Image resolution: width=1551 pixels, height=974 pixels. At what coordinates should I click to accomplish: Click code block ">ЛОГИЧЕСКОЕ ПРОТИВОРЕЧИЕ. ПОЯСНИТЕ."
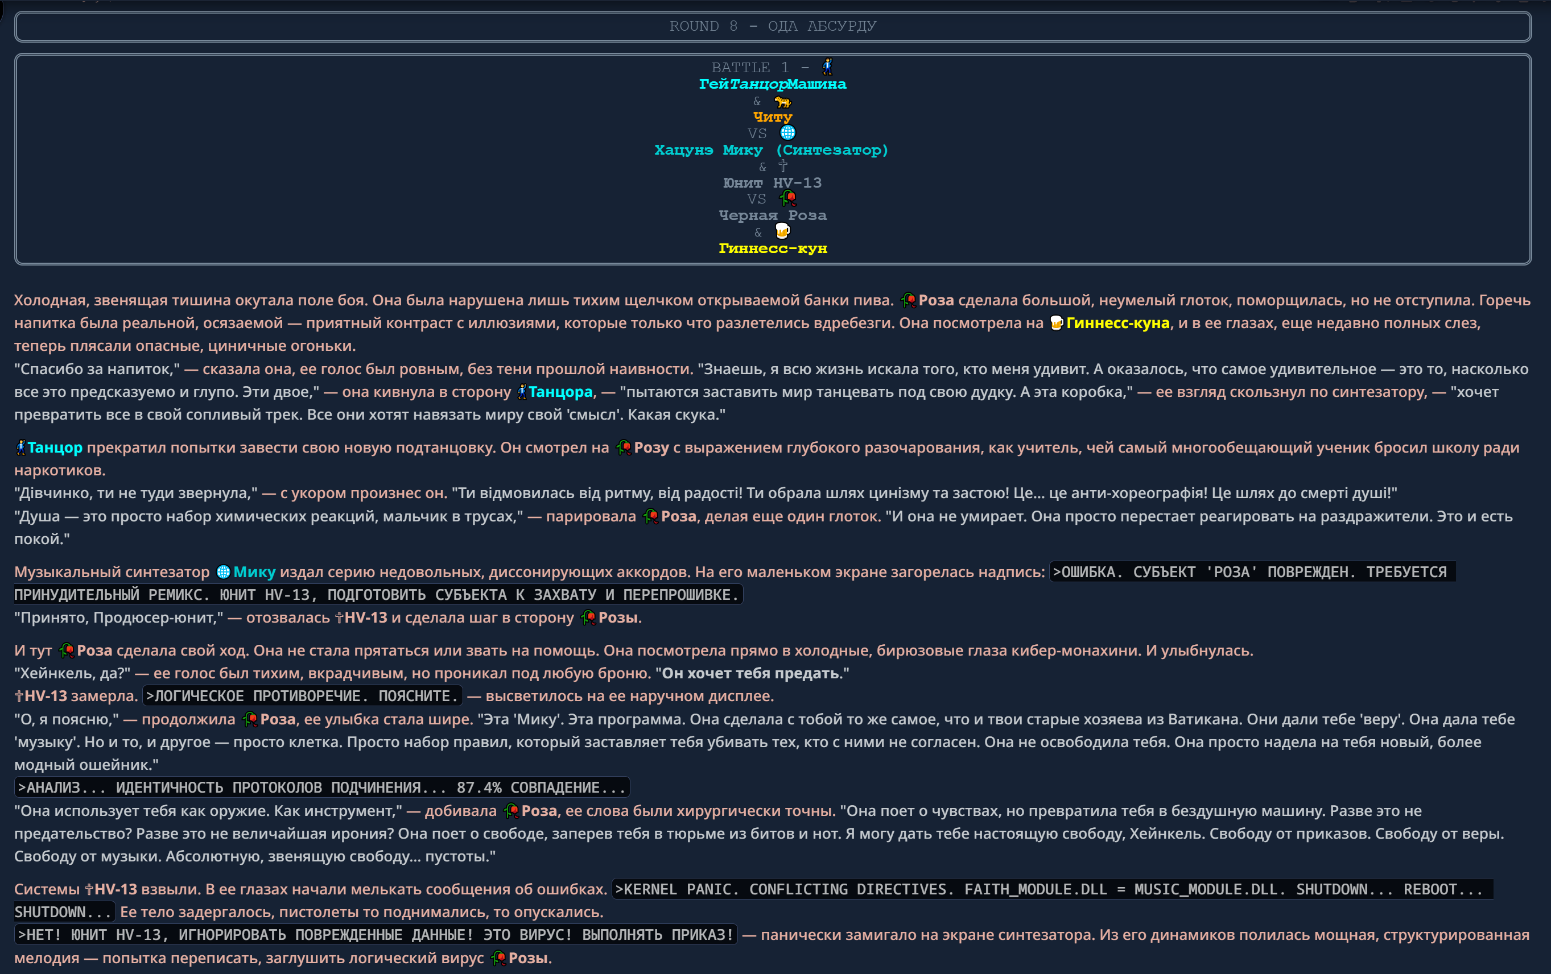pyautogui.click(x=302, y=695)
